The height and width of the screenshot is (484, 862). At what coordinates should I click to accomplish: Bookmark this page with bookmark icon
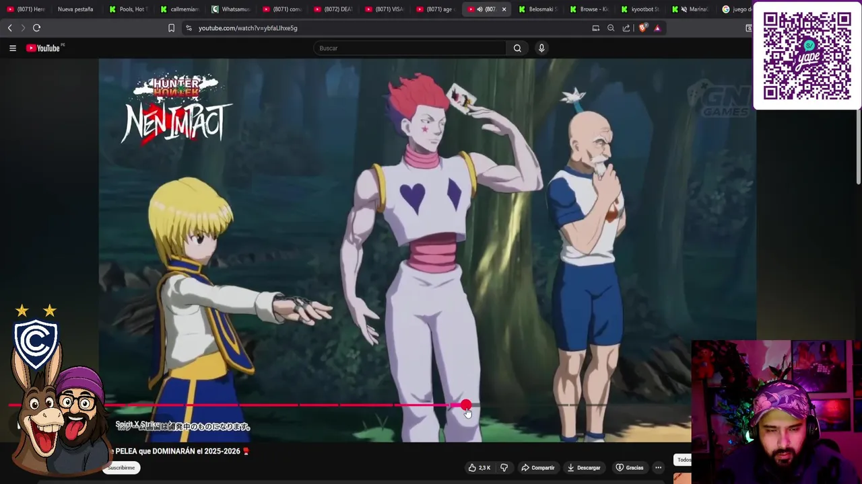171,28
